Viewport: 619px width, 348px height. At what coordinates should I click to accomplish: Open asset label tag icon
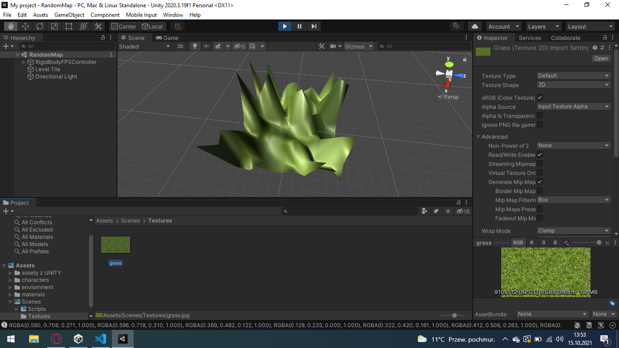click(612, 304)
